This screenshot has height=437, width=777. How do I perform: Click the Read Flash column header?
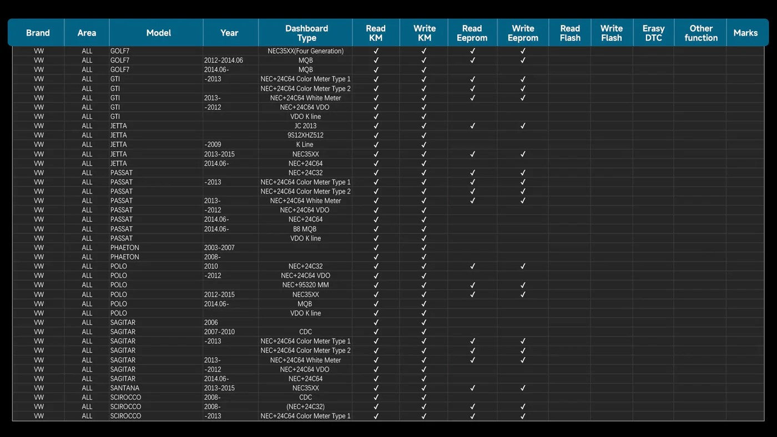click(570, 33)
